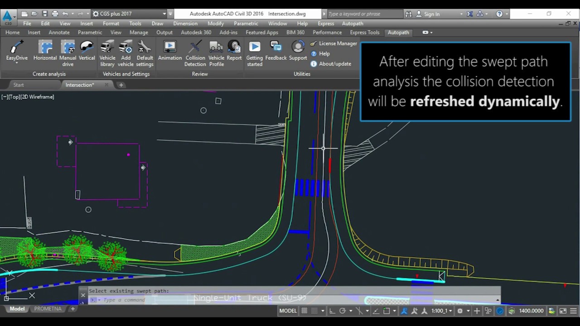Toggle polar tracking in status bar
The image size is (580, 326).
(x=343, y=311)
